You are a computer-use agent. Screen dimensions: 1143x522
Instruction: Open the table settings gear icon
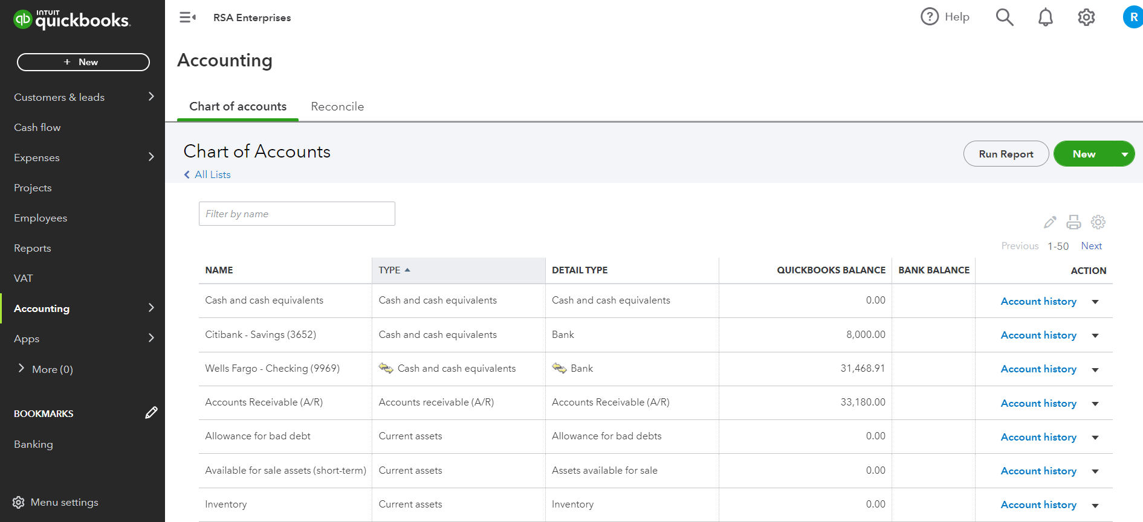1098,222
